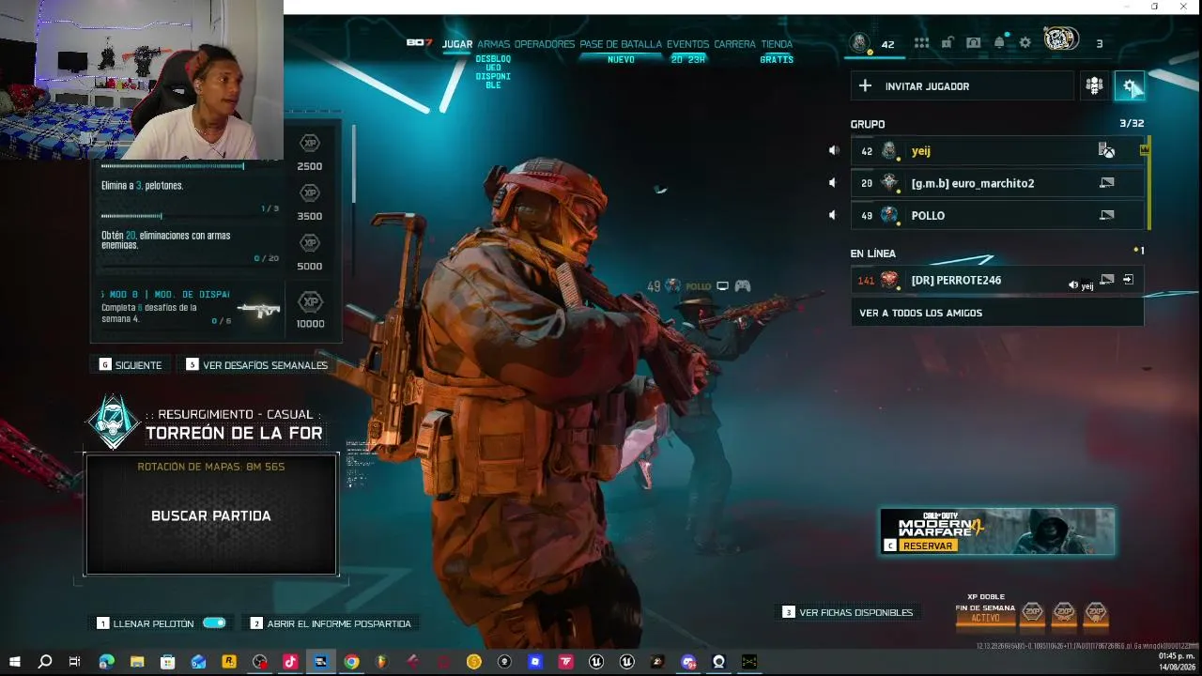The height and width of the screenshot is (676, 1202).
Task: Click the Resurgimiento mode emblem icon
Action: [x=114, y=422]
